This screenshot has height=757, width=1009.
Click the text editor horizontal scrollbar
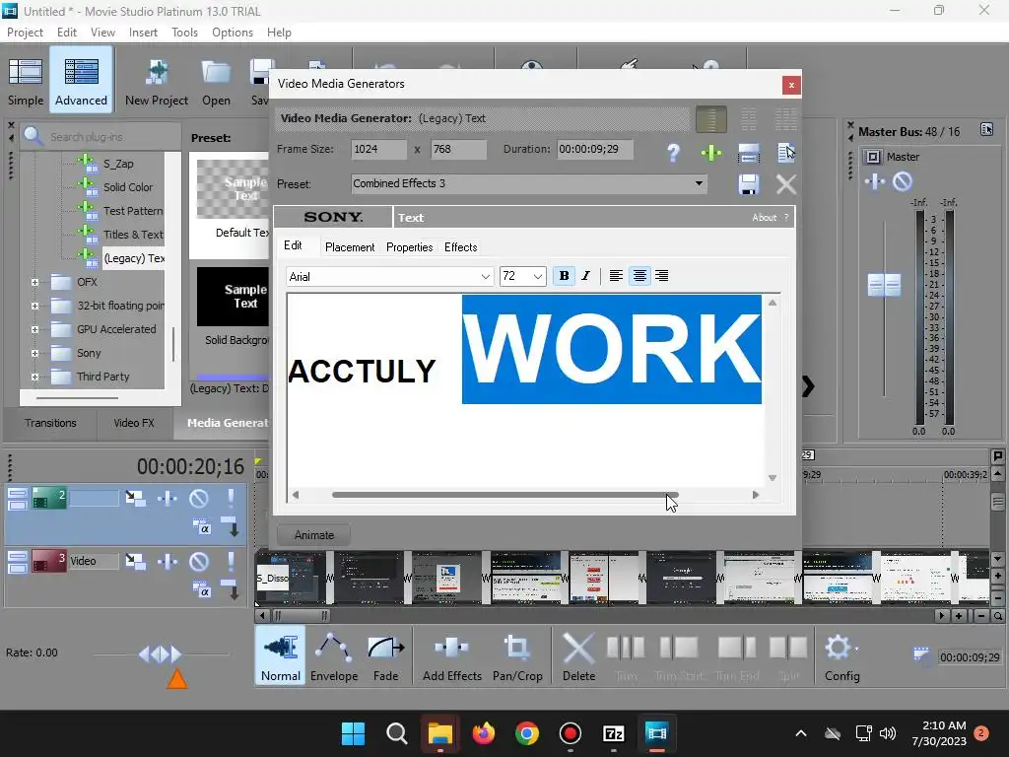click(x=505, y=495)
